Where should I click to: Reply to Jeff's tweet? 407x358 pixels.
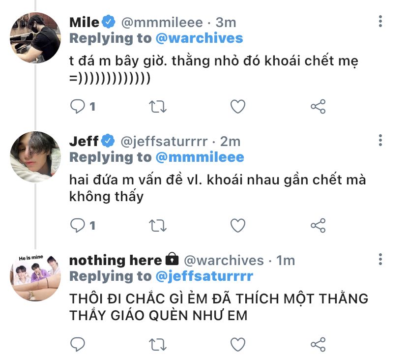(79, 225)
